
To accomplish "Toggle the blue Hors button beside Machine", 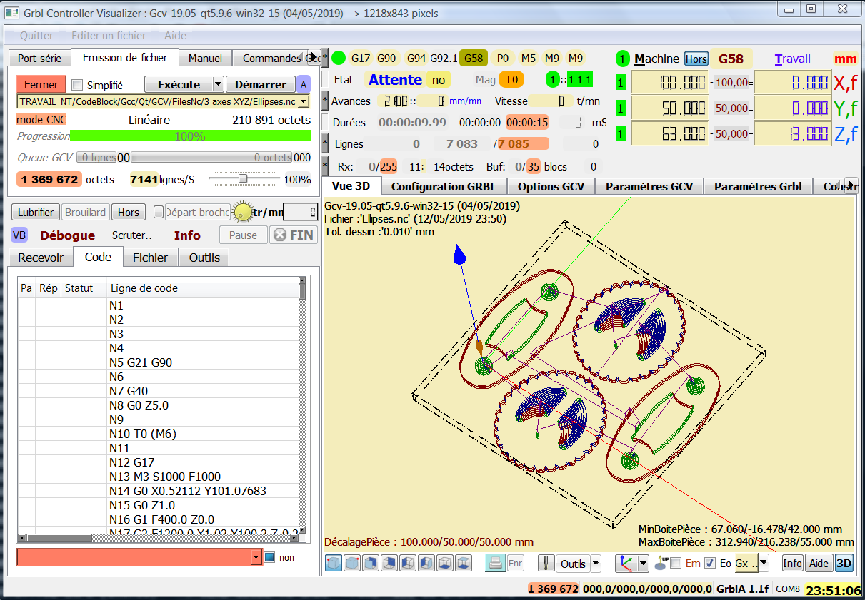I will click(x=696, y=59).
